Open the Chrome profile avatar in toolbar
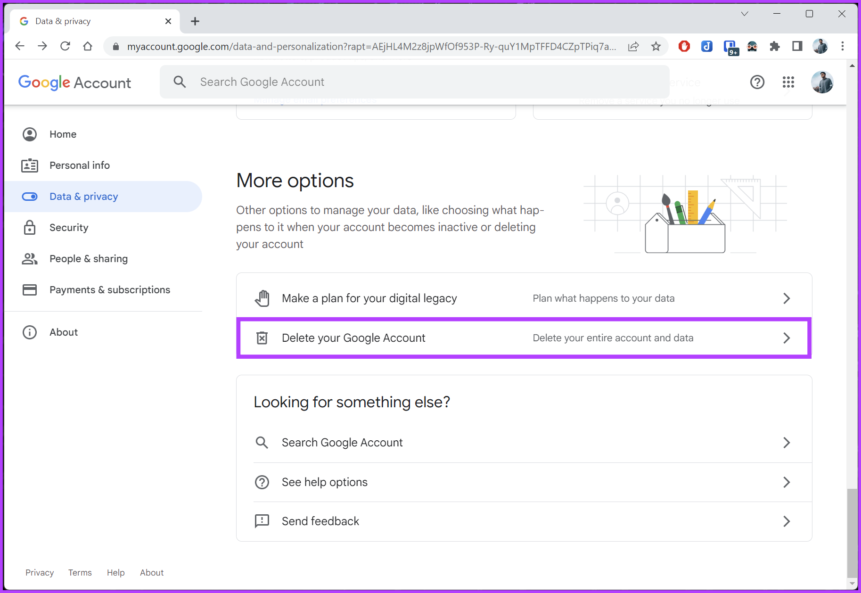861x593 pixels. click(x=820, y=46)
